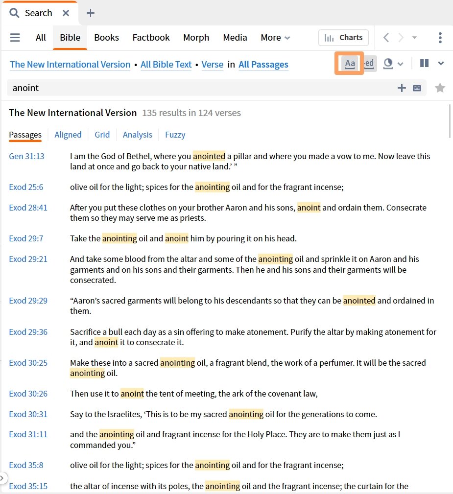Switch to the Aligned results view
Screen dimensions: 453x494
(68, 135)
